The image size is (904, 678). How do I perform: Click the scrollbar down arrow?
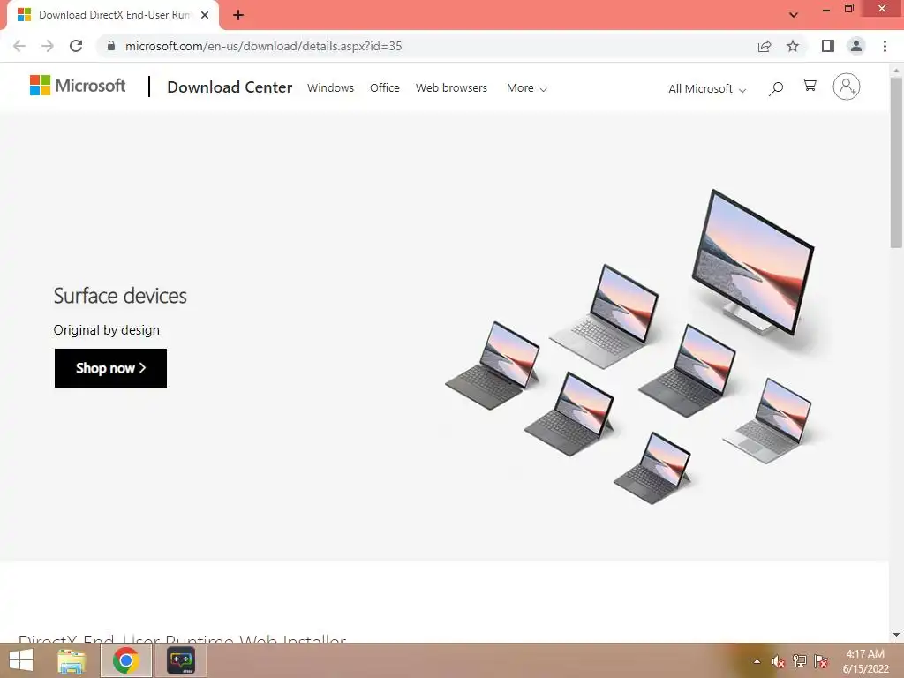[896, 635]
